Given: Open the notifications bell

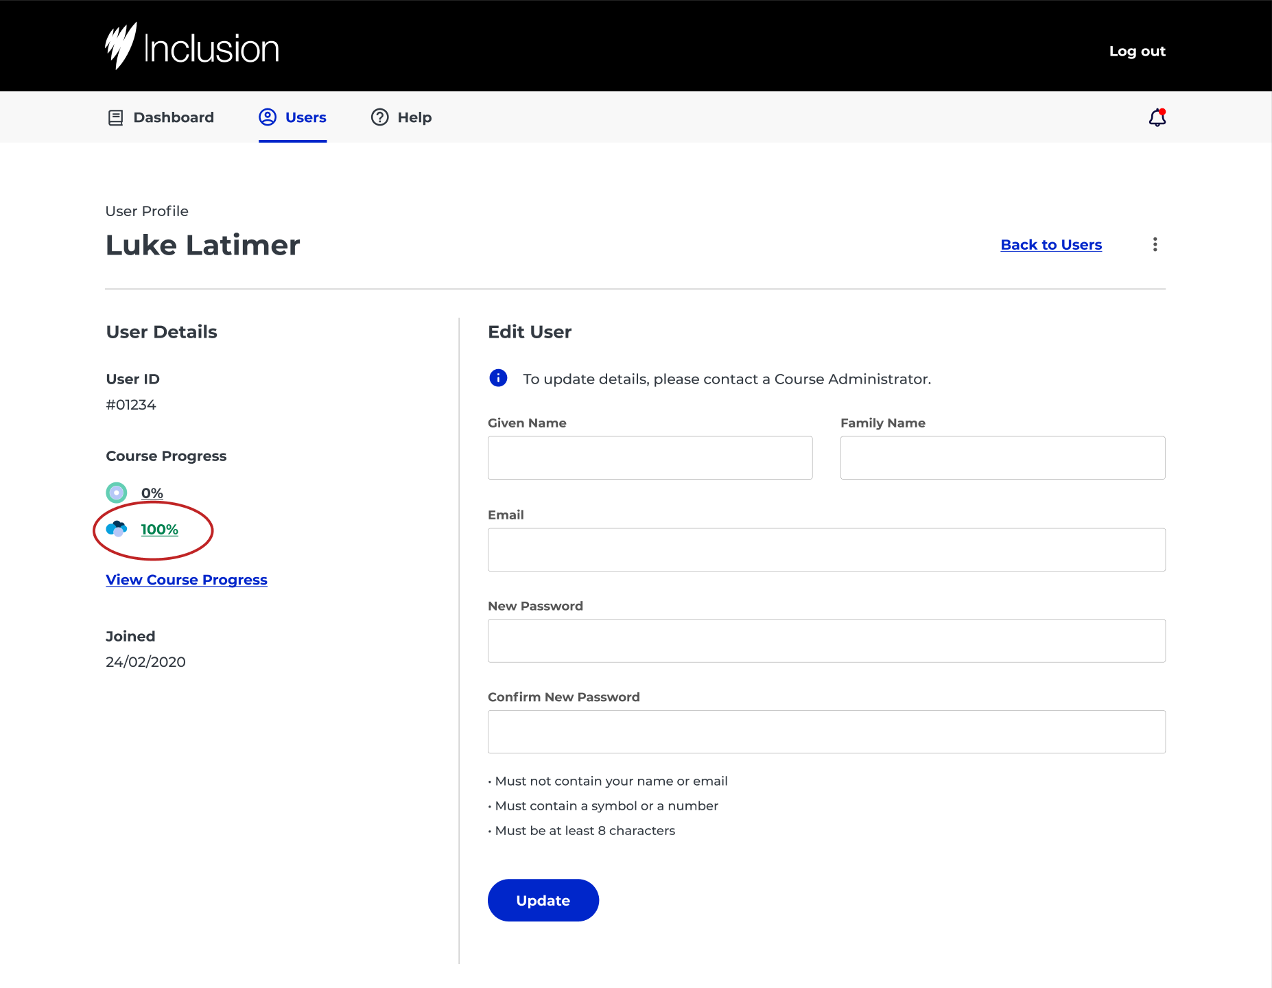Looking at the screenshot, I should click(1156, 117).
